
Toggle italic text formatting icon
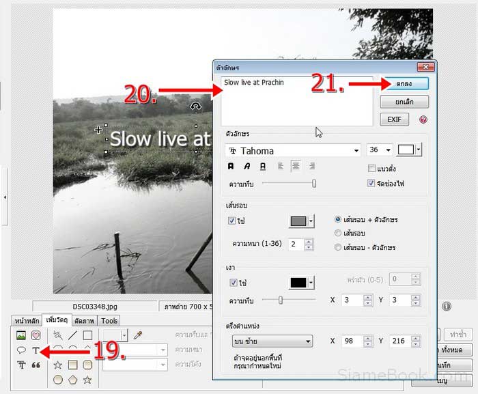tap(247, 166)
